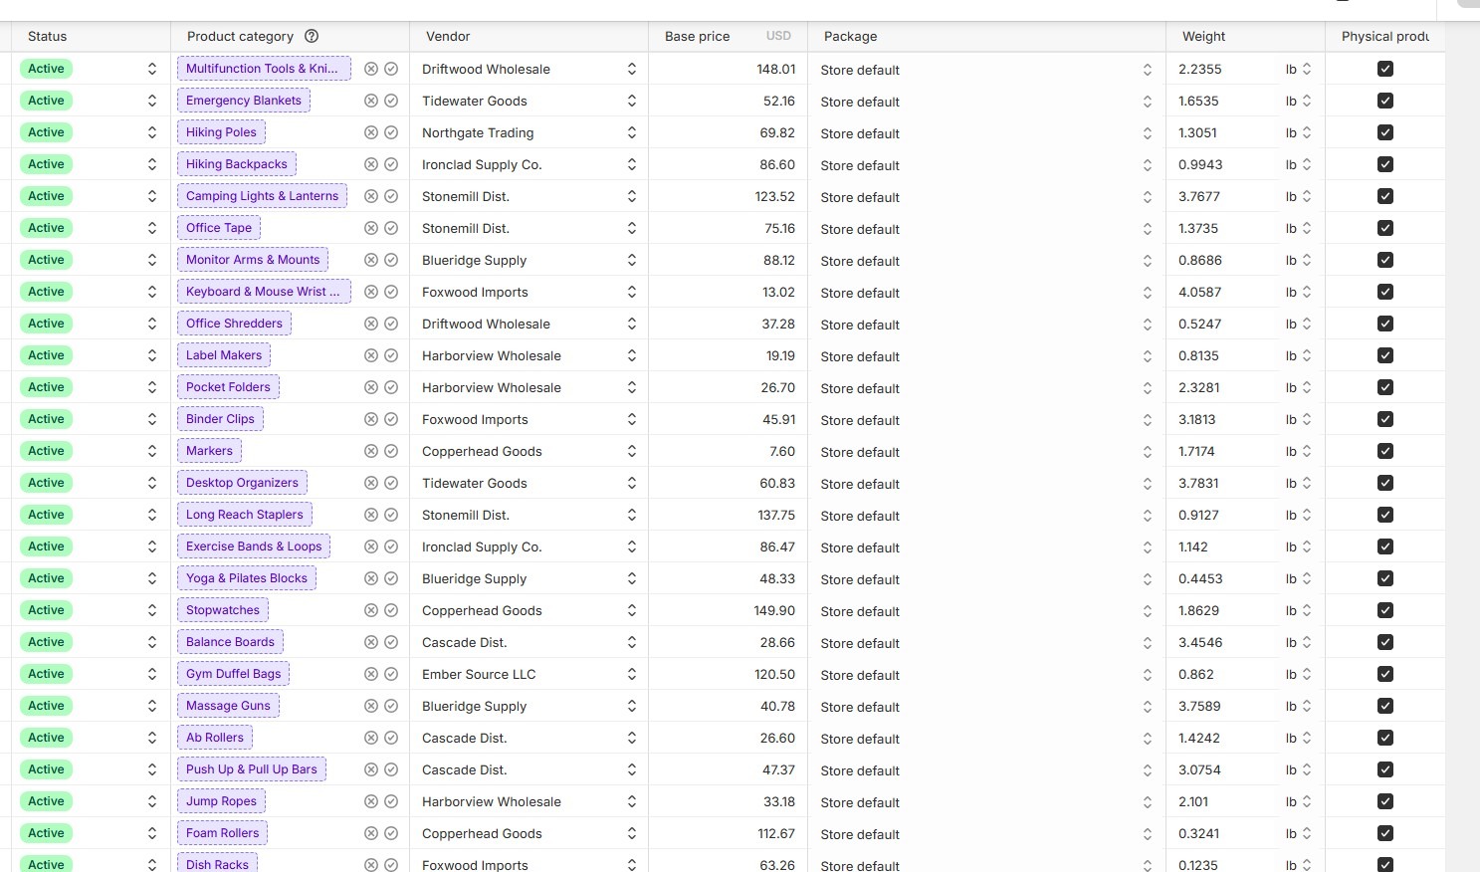Select the Weight column header
The image size is (1480, 872).
[1203, 36]
